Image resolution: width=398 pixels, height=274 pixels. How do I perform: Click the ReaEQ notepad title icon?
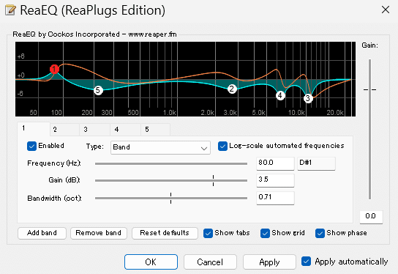[x=10, y=10]
